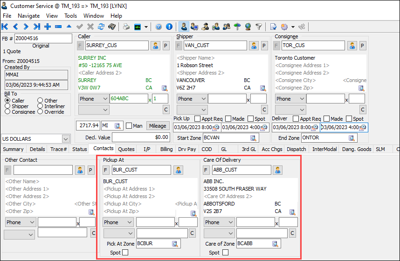Toggle the Man checkbox beside Mileage
The width and height of the screenshot is (400, 261).
point(129,126)
